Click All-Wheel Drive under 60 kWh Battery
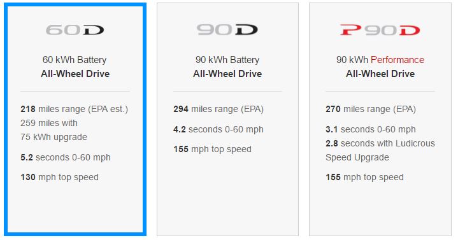The width and height of the screenshot is (458, 240). pyautogui.click(x=75, y=74)
